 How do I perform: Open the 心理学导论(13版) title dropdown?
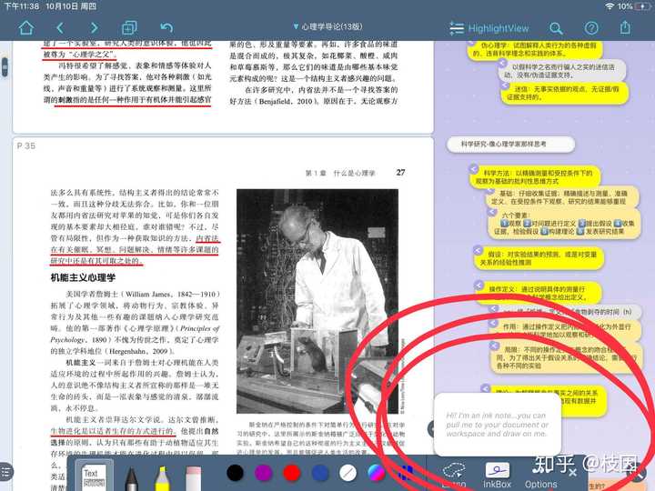coord(327,26)
